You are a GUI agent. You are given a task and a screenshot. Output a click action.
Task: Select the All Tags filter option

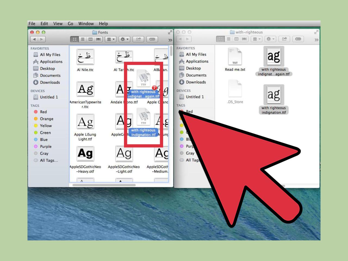pos(48,160)
